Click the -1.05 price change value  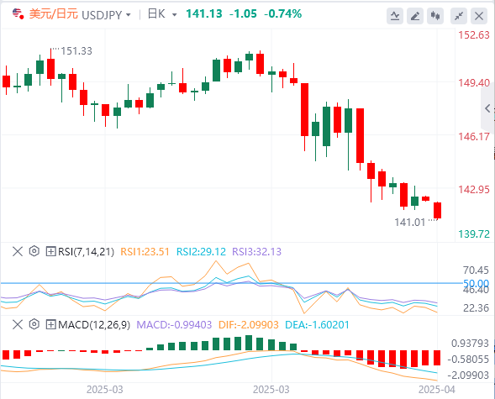click(x=243, y=14)
